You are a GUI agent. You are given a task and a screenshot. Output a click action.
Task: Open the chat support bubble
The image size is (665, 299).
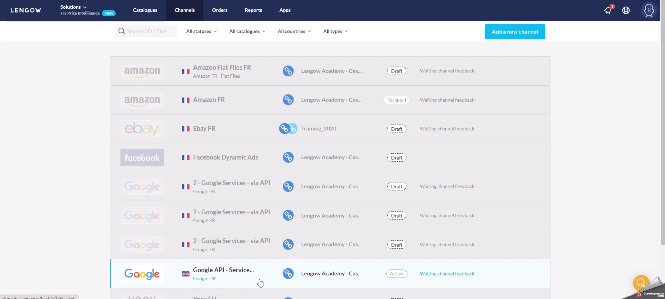point(641,283)
